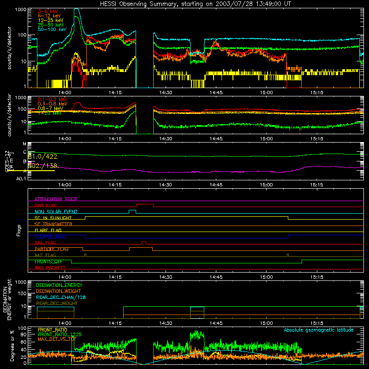
Task: Click the 14:00 time label under the top keV panel
Action: click(x=65, y=93)
